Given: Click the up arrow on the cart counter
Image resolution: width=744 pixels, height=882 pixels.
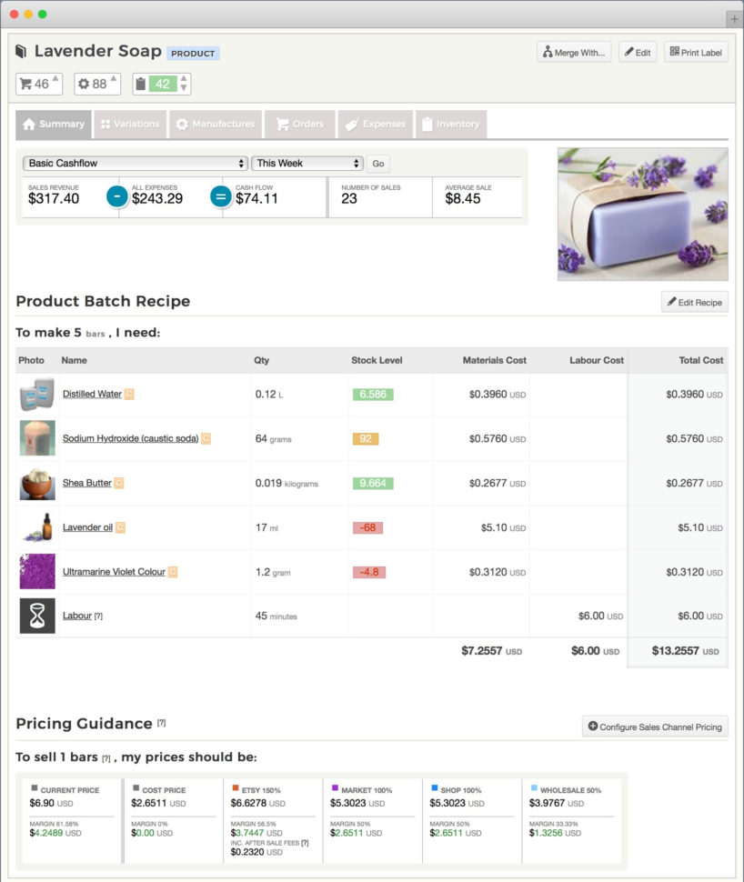Looking at the screenshot, I should 54,79.
